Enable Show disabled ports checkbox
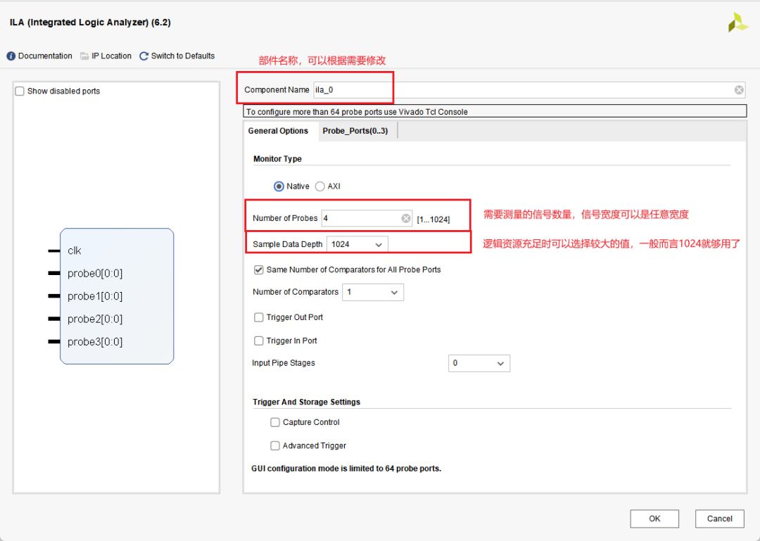This screenshot has height=541, width=760. pyautogui.click(x=20, y=91)
